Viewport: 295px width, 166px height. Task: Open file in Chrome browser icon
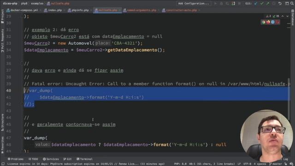coord(263,22)
